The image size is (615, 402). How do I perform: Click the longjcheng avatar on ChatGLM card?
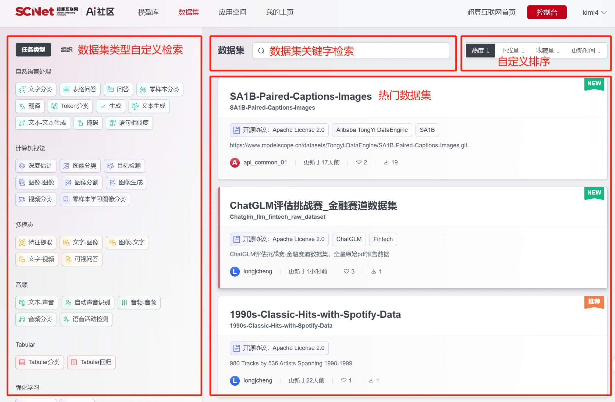[x=235, y=271]
